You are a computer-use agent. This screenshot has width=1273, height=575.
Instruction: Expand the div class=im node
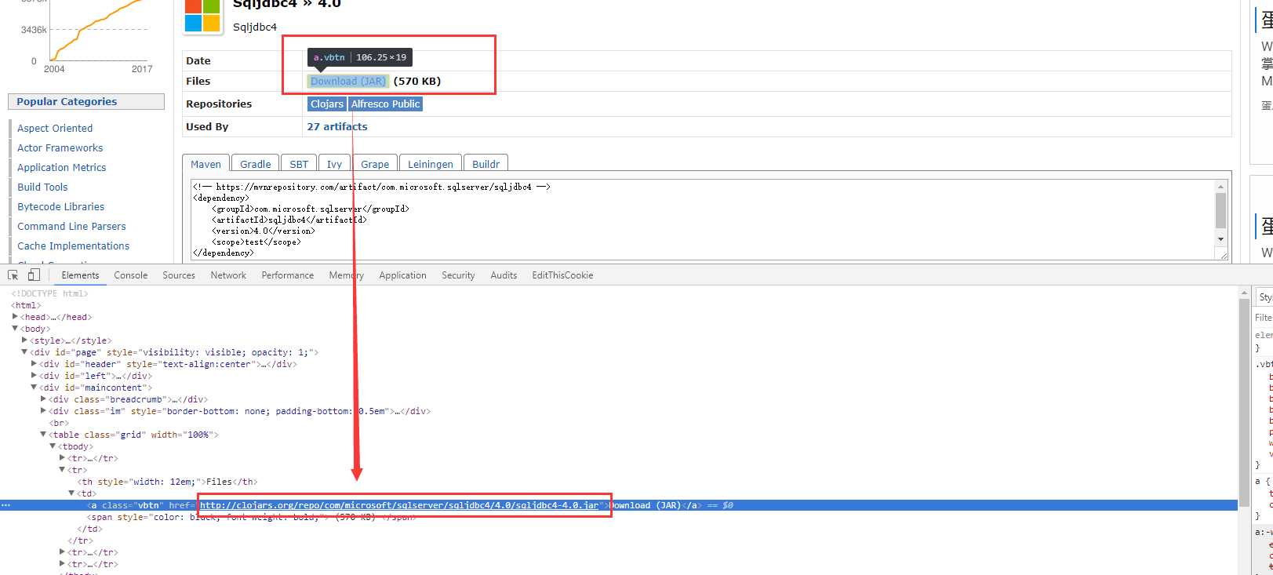(43, 411)
